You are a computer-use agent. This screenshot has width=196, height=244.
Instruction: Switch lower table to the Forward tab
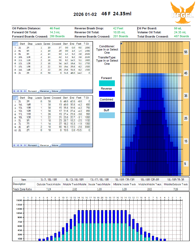[32, 145]
